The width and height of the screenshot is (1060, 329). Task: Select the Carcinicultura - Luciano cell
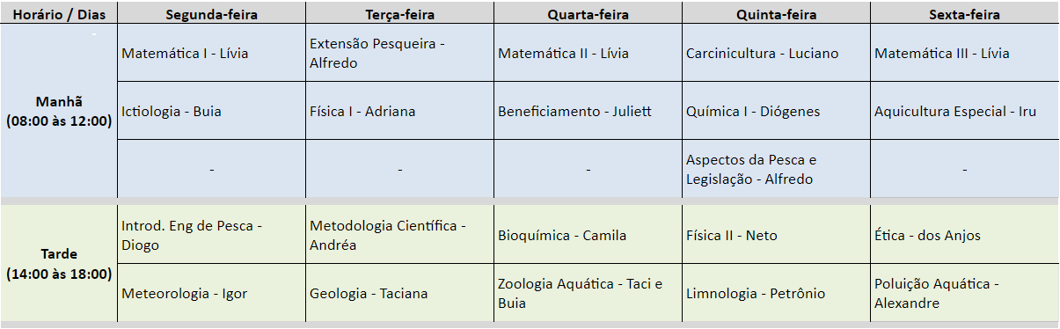[776, 53]
